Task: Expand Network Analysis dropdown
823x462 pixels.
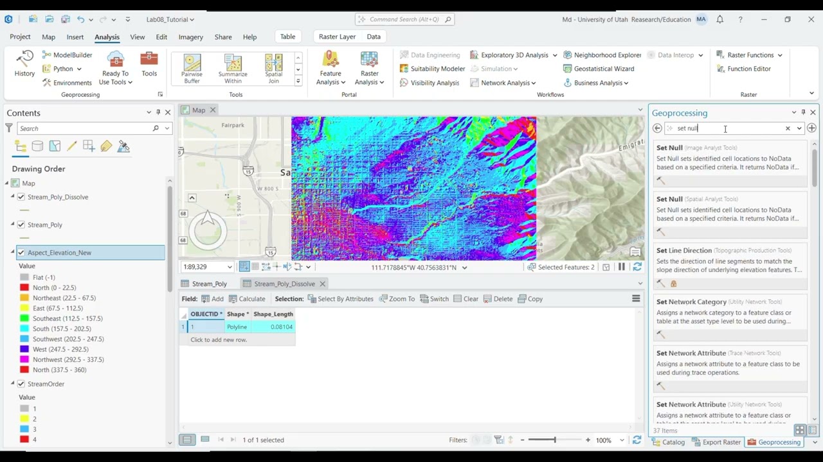Action: point(534,83)
